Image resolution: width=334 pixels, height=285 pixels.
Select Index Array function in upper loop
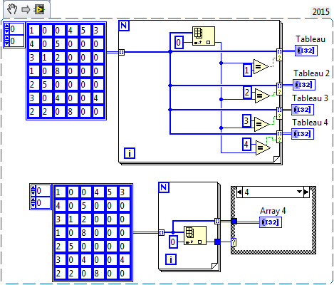click(x=204, y=36)
